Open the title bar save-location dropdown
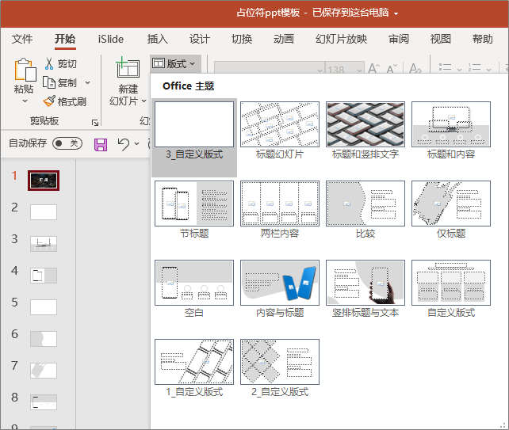 [x=396, y=14]
